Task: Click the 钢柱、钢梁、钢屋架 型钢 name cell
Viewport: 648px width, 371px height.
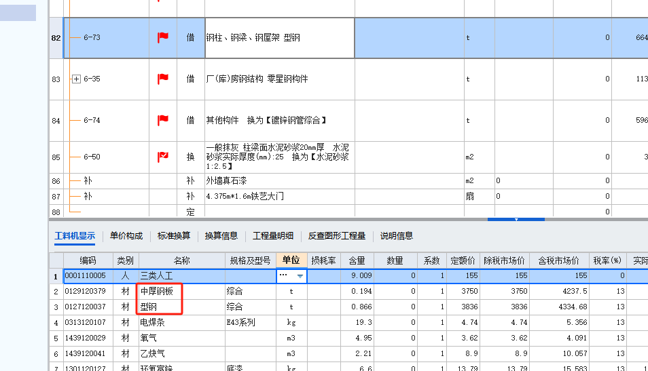Action: click(x=280, y=38)
